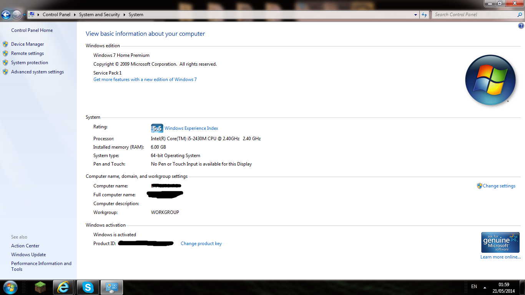
Task: Open Advanced system settings
Action: pyautogui.click(x=37, y=72)
